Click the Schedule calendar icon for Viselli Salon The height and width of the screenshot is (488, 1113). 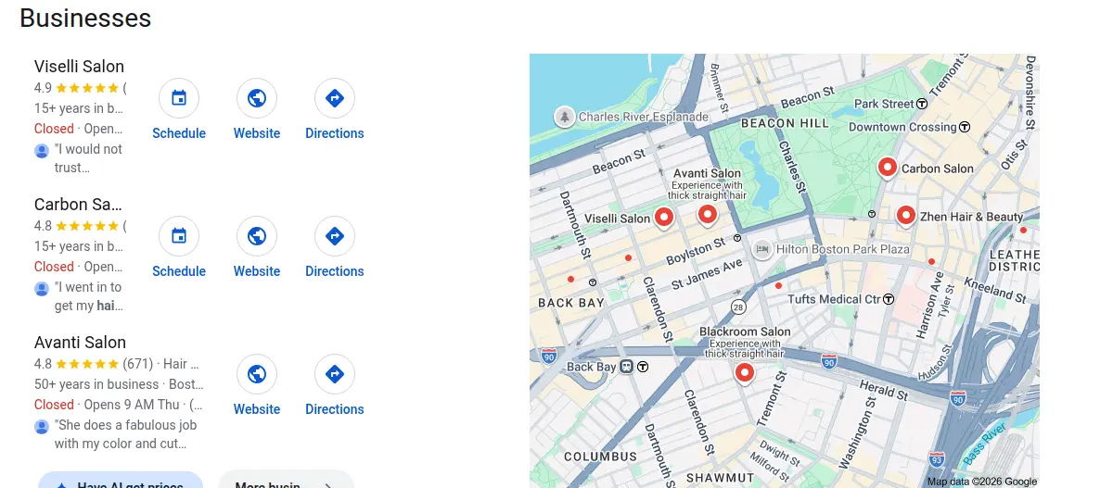[179, 98]
